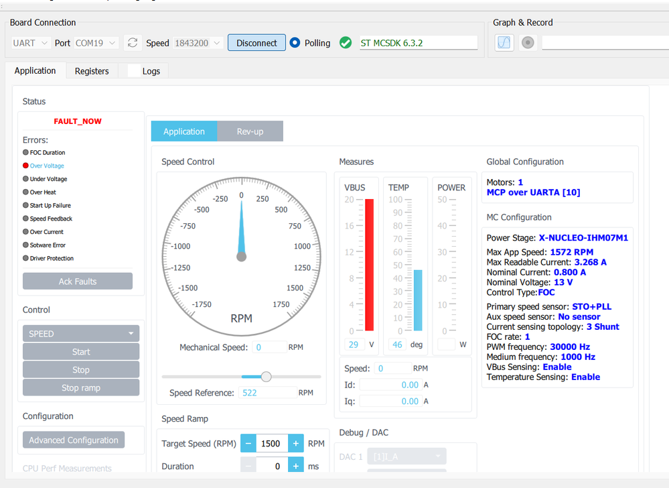Click the Start Up Failure indicator

(25, 205)
